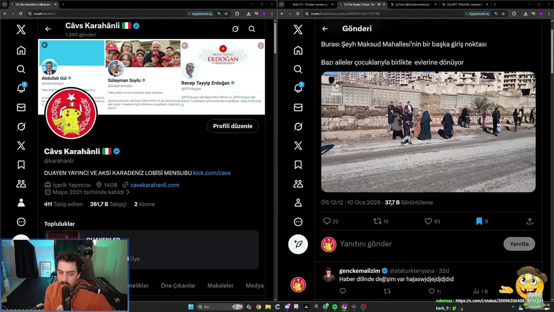Search within Câvs Karahânli profile
The height and width of the screenshot is (312, 554).
pyautogui.click(x=251, y=29)
